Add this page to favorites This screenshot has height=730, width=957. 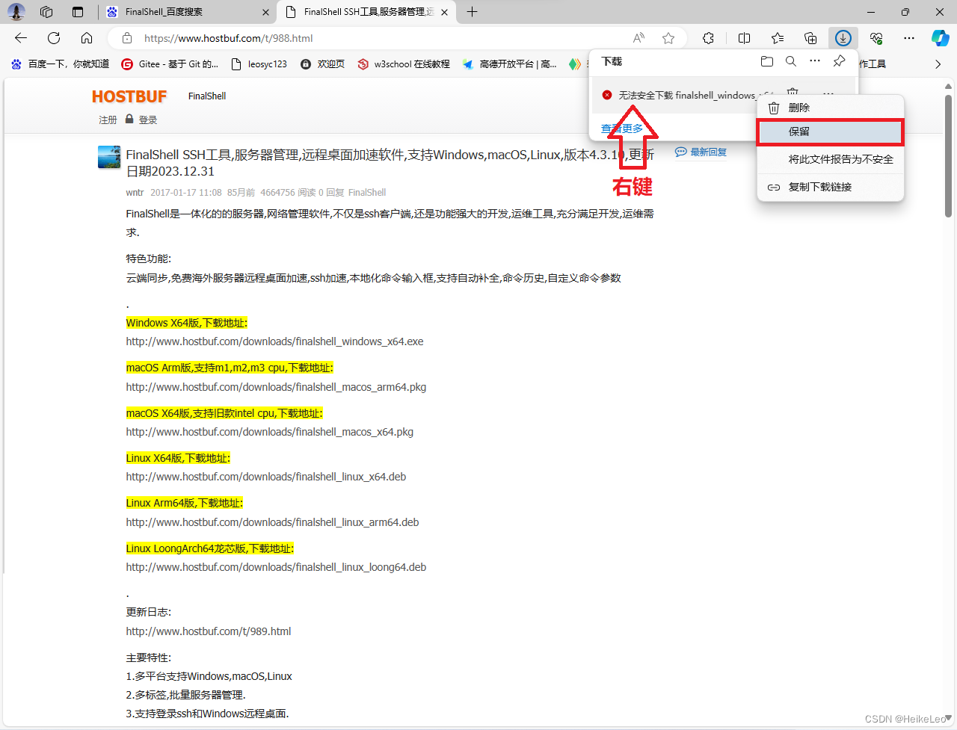668,38
